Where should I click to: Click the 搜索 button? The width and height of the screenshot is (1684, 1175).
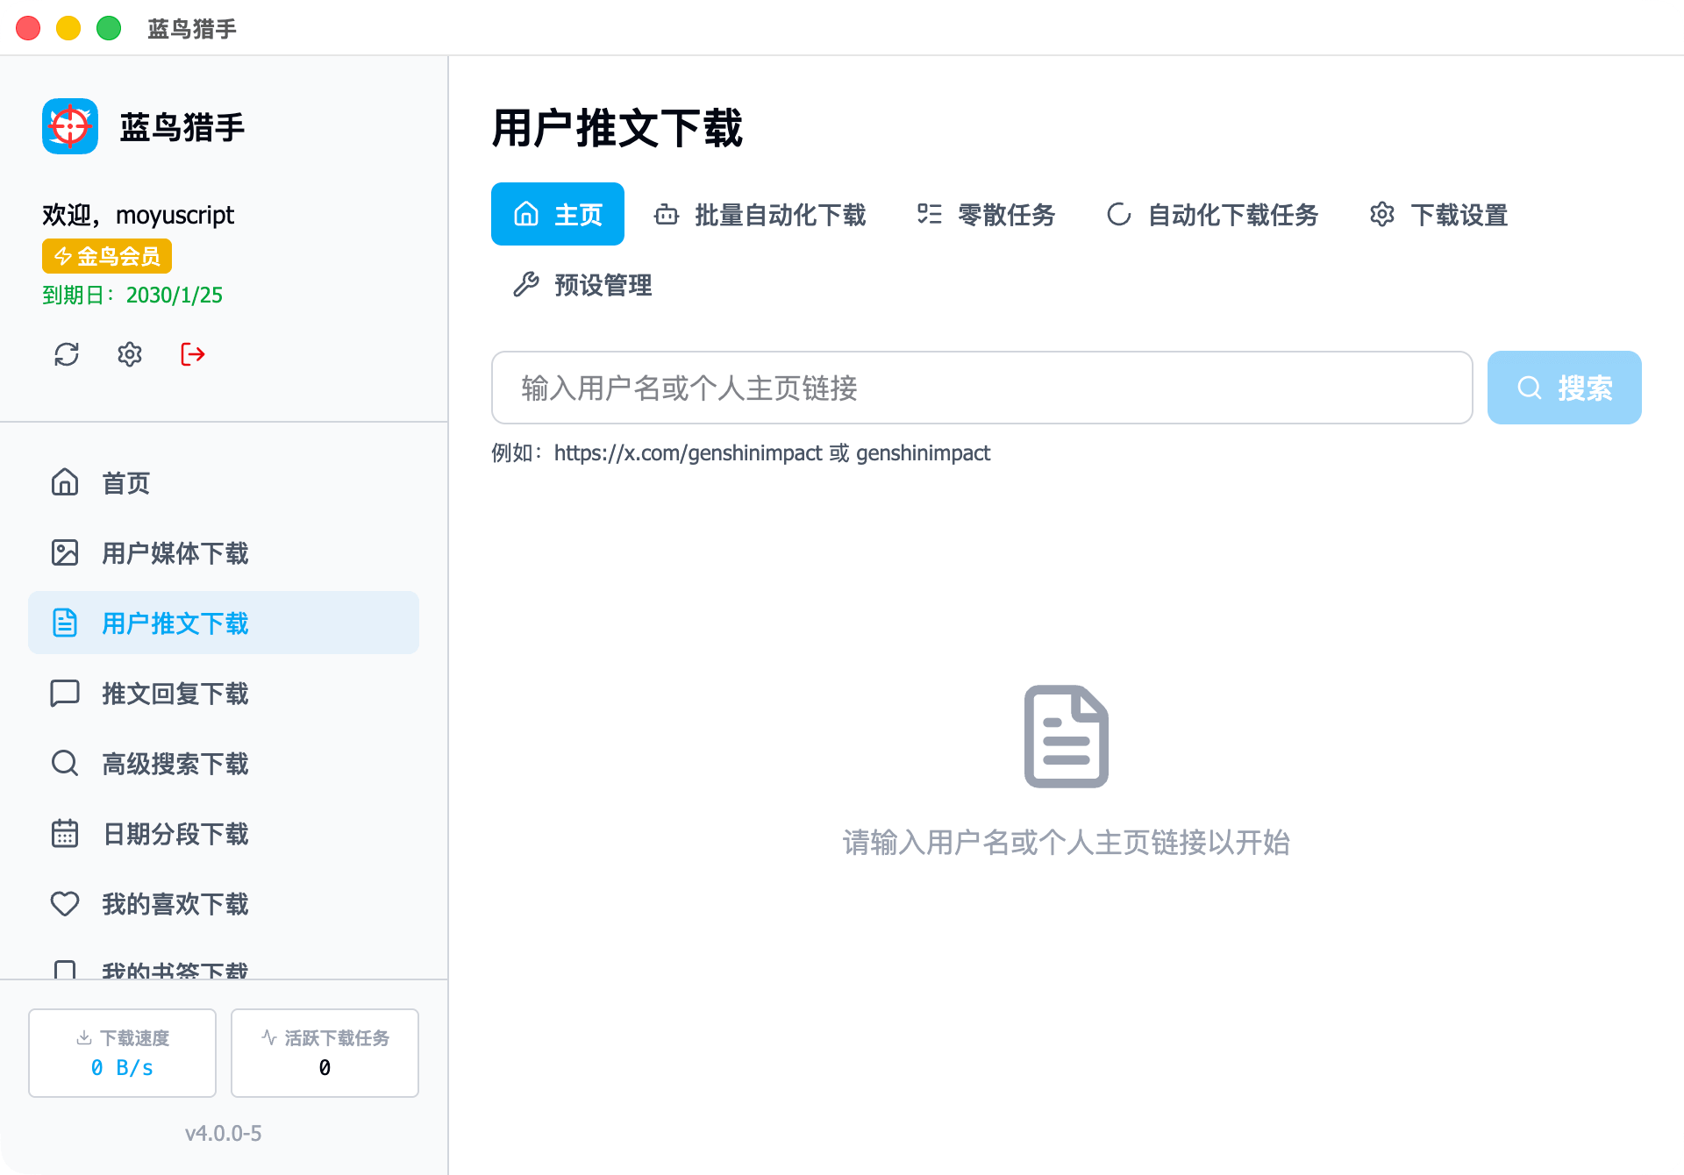tap(1564, 388)
